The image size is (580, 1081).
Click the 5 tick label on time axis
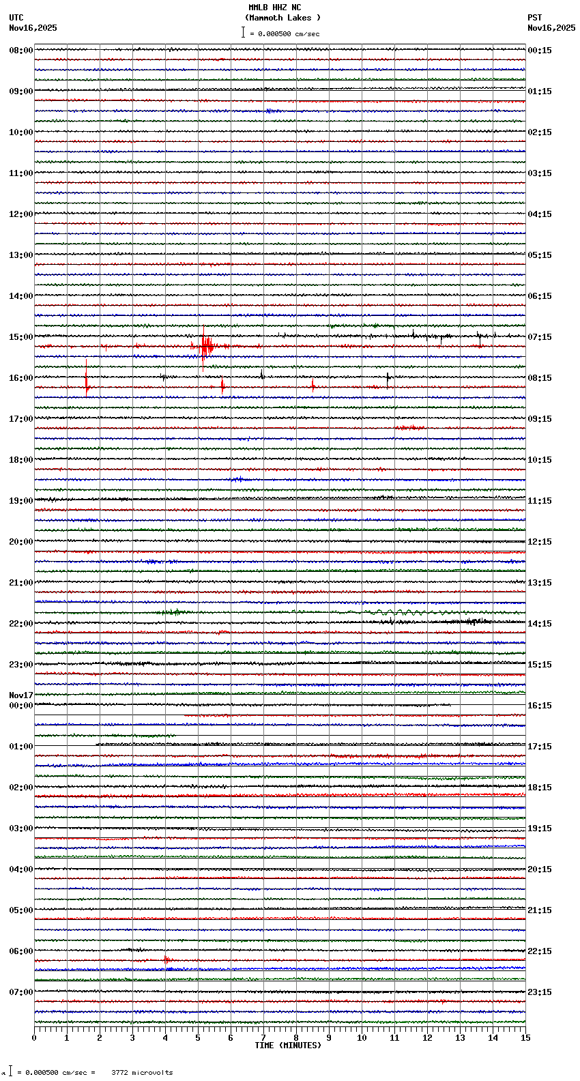[198, 1038]
